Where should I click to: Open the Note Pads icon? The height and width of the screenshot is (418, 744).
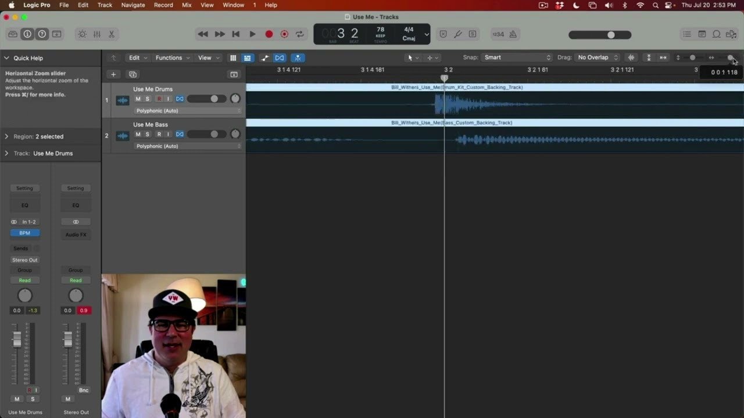coord(702,34)
